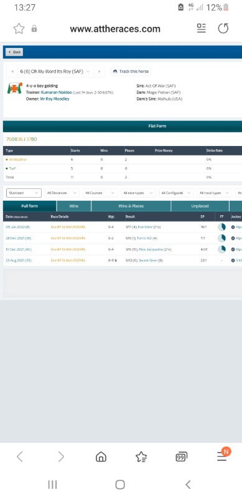The height and width of the screenshot is (499, 242).
Task: Open the All Distances filter
Action: (x=62, y=193)
